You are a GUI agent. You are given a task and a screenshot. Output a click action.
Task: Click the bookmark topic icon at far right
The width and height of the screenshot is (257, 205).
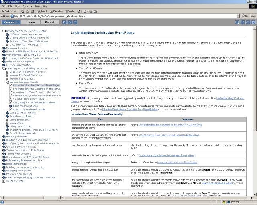[253, 22]
